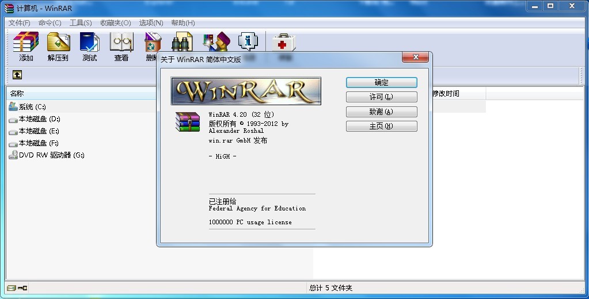The width and height of the screenshot is (589, 299).
Task: Click the 主页(H) home page button
Action: pos(381,126)
